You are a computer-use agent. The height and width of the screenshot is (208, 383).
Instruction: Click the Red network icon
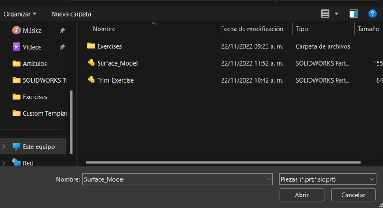[x=16, y=162]
